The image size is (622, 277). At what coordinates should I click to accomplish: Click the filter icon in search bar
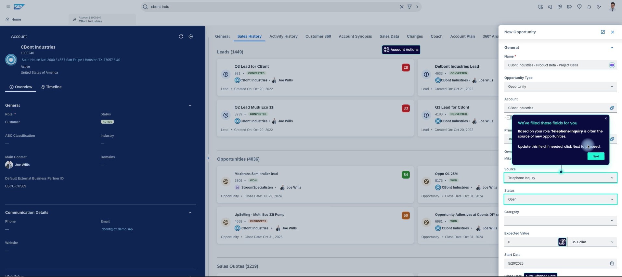coord(409,7)
